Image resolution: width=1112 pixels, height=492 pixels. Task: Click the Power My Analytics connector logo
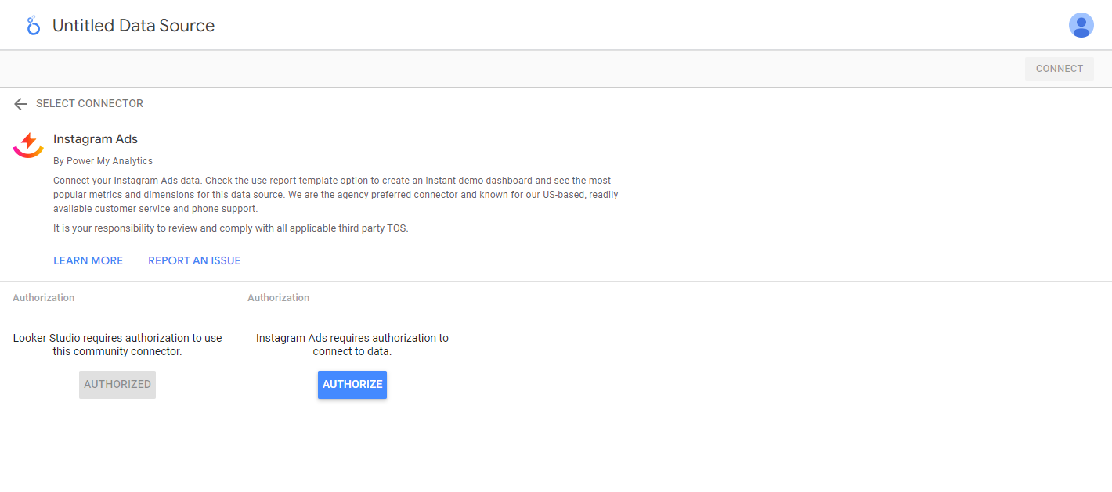click(28, 145)
